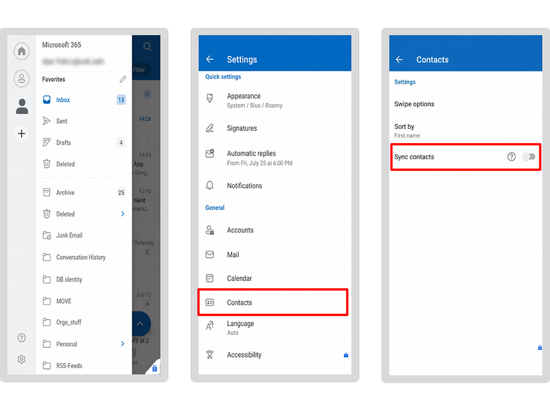
Task: Select the outlined account avatar icon
Action: pyautogui.click(x=22, y=78)
